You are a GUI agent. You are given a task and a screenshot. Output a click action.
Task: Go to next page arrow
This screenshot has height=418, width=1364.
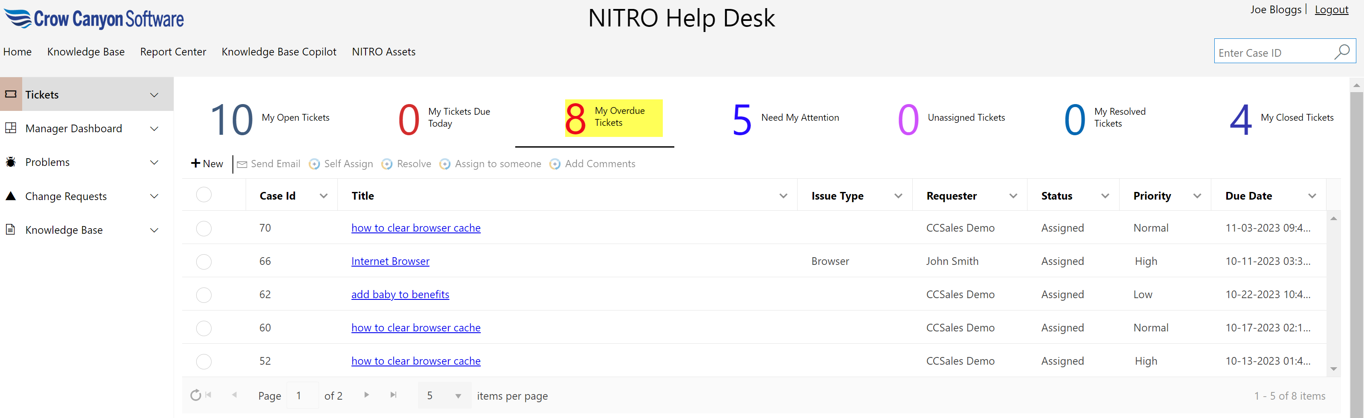366,395
